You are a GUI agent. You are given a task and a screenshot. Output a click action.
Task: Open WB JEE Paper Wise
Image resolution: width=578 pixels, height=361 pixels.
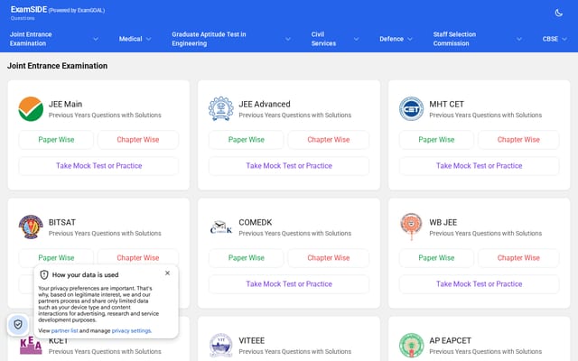(436, 258)
